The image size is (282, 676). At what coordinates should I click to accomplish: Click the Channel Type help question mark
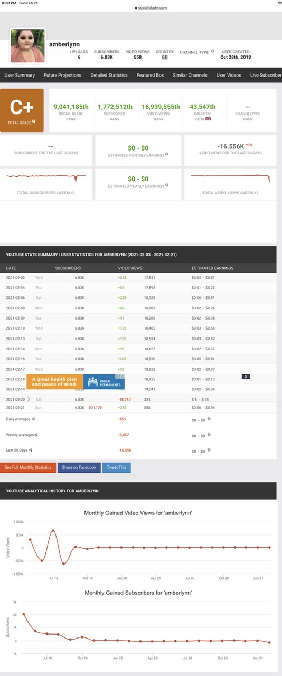213,52
